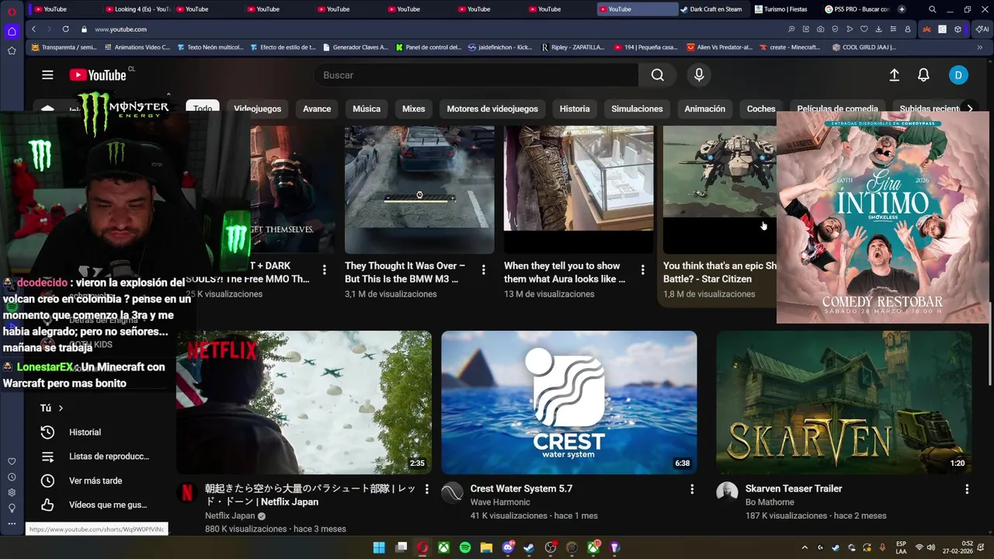Screen dimensions: 994x559
Task: Open the Opera menu logo in the top-left corner
Action: [12, 12]
